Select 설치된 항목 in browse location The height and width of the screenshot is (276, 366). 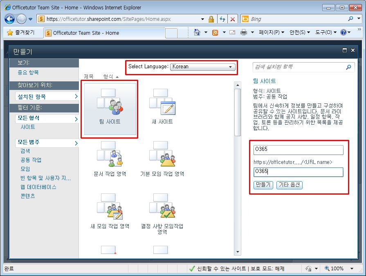(x=47, y=96)
